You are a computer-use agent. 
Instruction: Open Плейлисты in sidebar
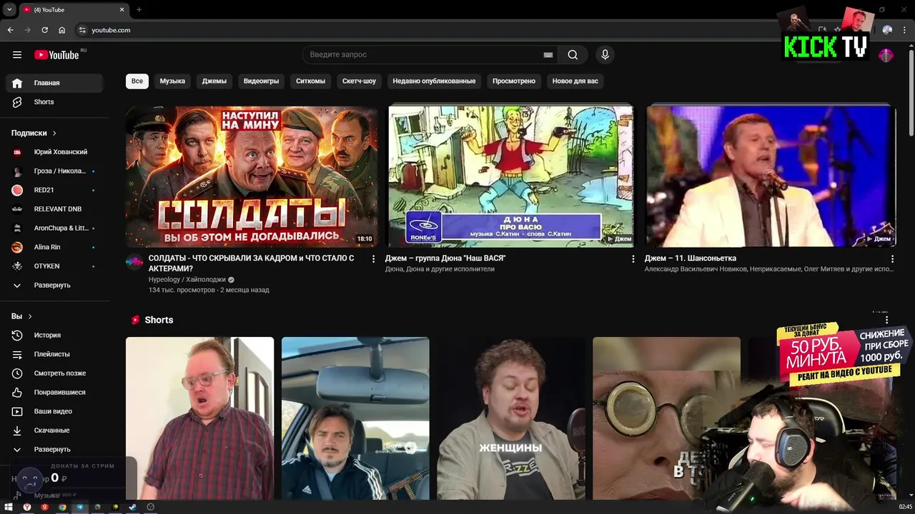54,354
